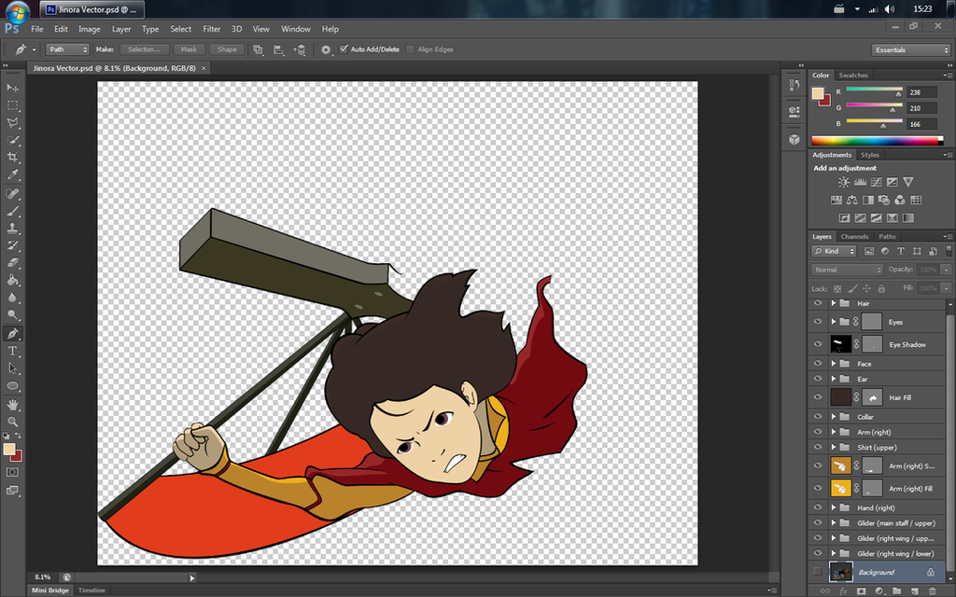The height and width of the screenshot is (597, 956).
Task: Hide the Arm (right) Fill layer
Action: click(x=818, y=488)
